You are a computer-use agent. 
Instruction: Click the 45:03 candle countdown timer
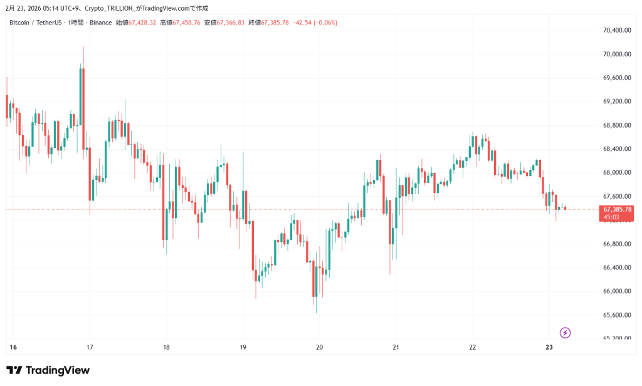click(612, 217)
